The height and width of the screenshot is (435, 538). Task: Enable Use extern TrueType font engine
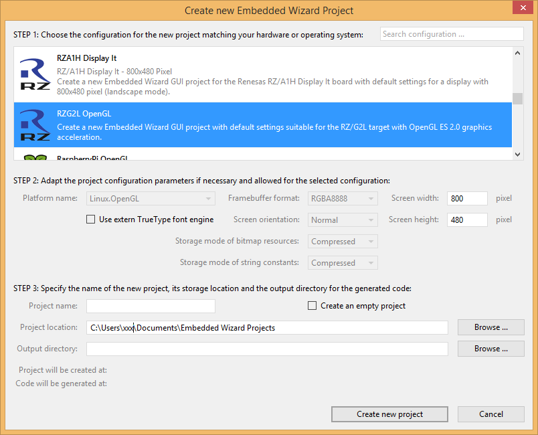[x=91, y=220]
